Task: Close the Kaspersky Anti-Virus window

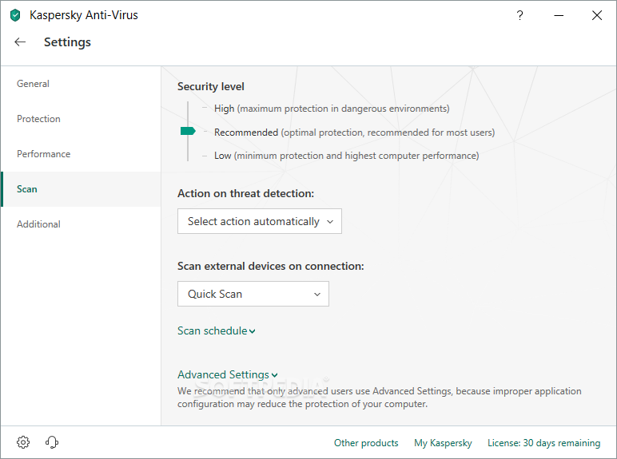Action: (597, 15)
